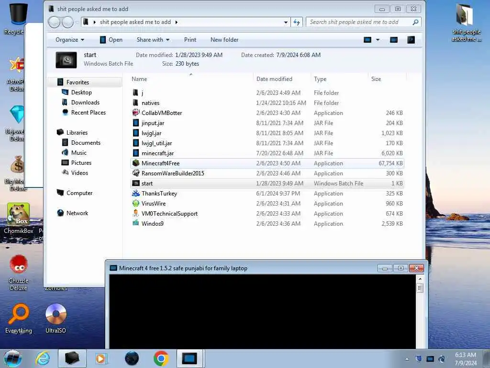490x368 pixels.
Task: Open the Organize dropdown menu
Action: 70,40
